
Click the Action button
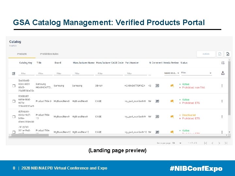pos(206,54)
